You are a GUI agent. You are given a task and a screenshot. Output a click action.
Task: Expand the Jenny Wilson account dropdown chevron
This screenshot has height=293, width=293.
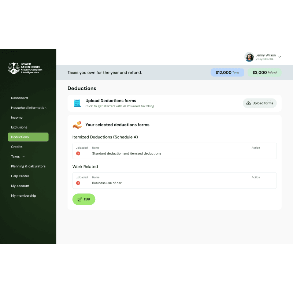pos(279,57)
